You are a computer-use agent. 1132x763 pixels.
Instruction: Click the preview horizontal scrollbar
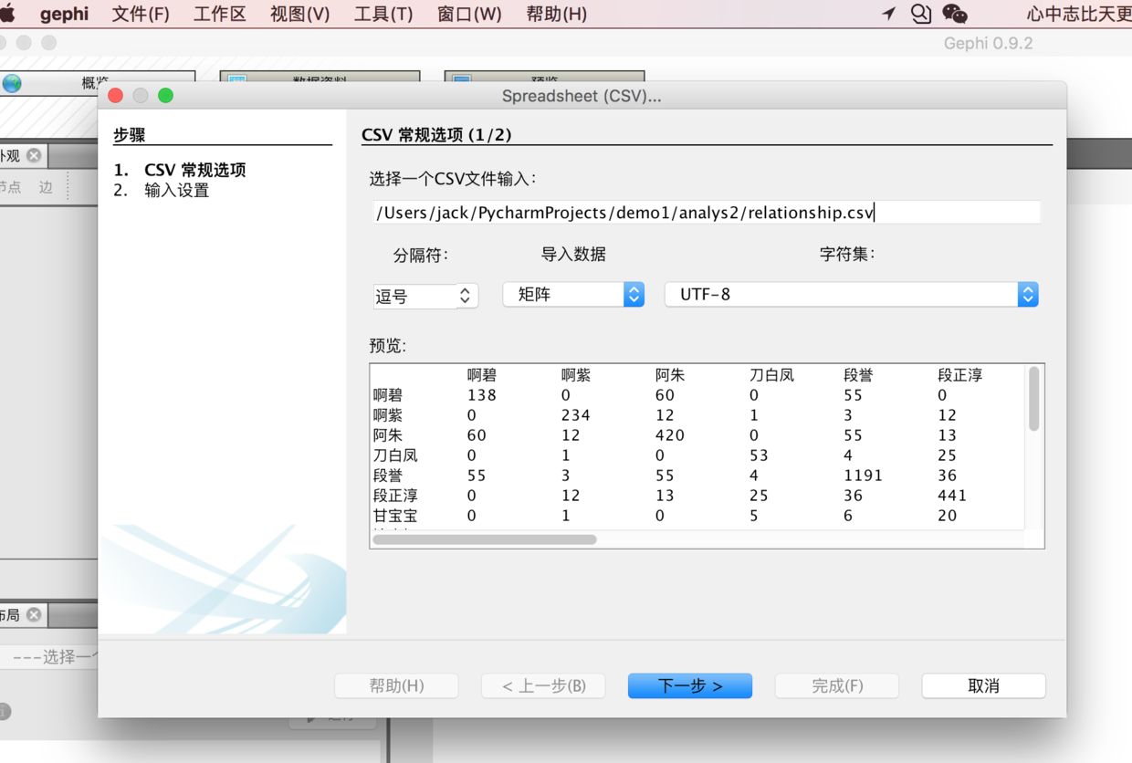485,539
